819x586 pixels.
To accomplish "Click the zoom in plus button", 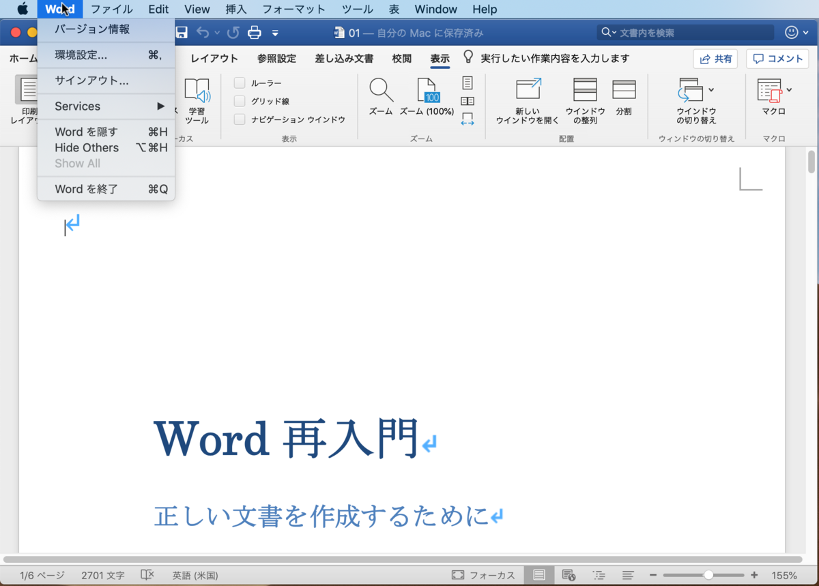I will coord(754,575).
